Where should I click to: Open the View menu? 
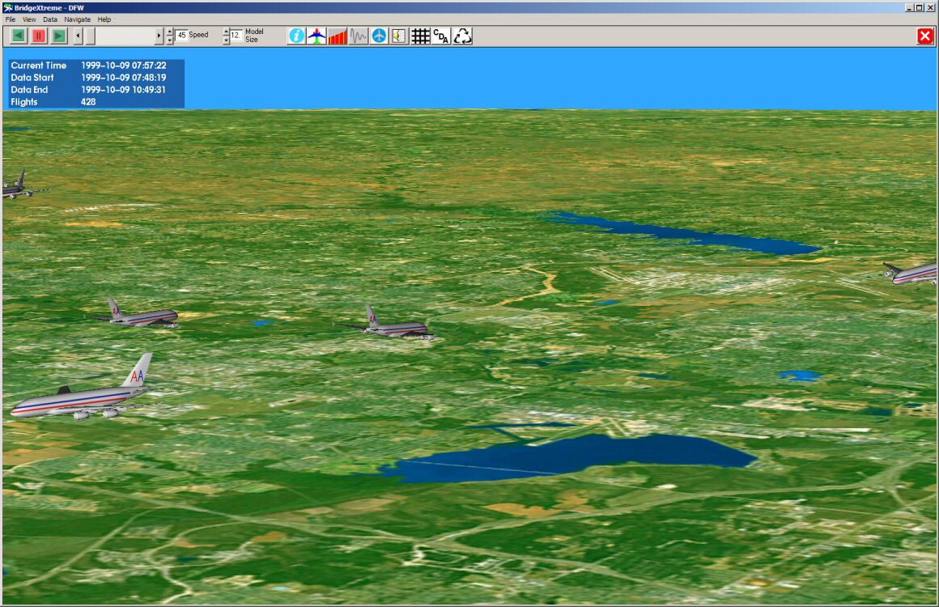[x=29, y=19]
